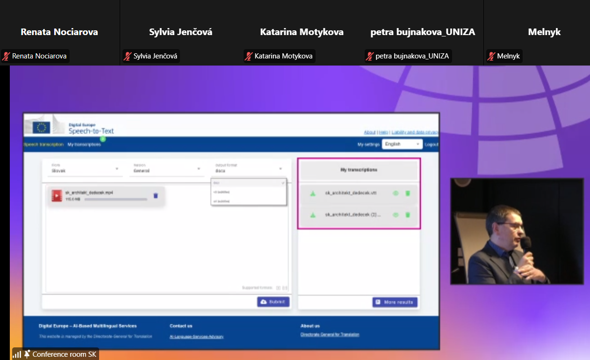Remove the uploaded sk_architekt_dedecek.mp4 file
590x360 pixels.
[156, 195]
